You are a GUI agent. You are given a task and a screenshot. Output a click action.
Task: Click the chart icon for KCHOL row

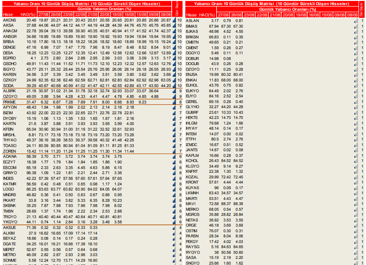(x=356, y=161)
